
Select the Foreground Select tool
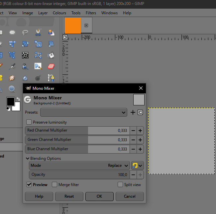point(51,32)
